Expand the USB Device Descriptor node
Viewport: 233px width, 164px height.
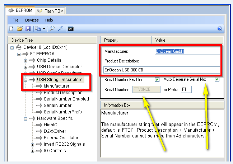point(25,67)
